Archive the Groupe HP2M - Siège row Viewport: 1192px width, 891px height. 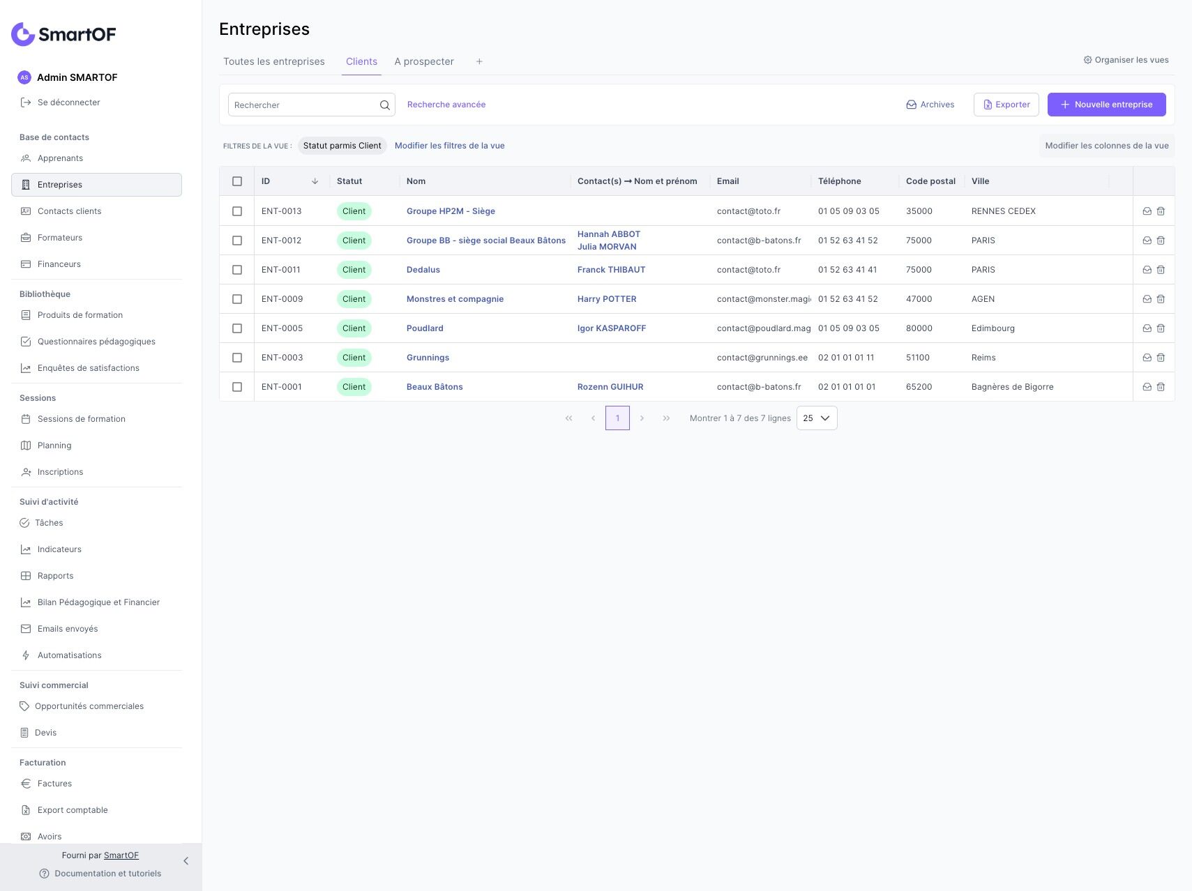coord(1147,211)
